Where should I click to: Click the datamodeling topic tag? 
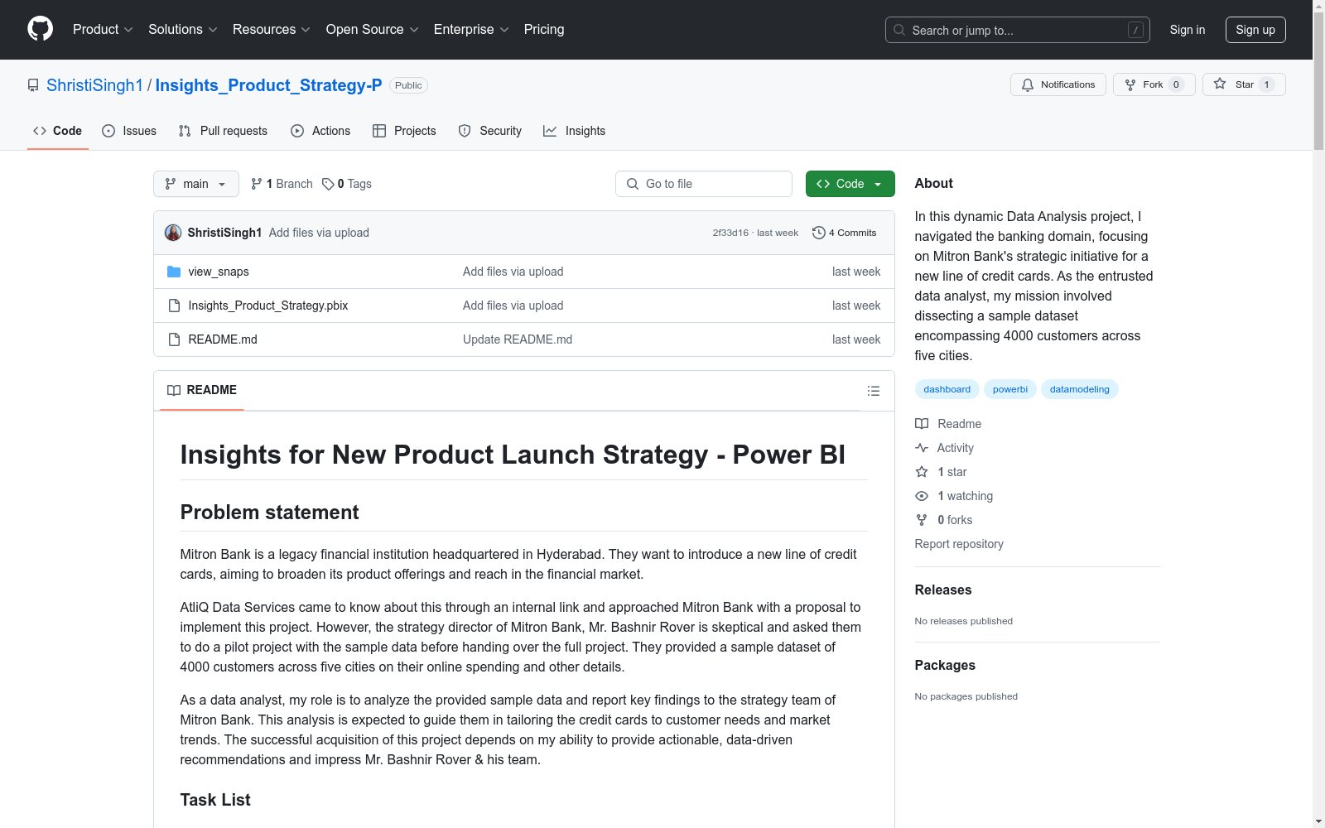pyautogui.click(x=1080, y=389)
